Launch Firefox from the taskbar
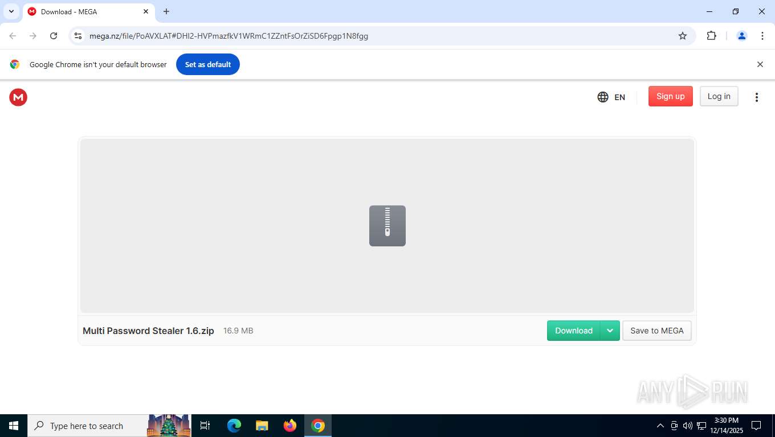 coord(290,426)
